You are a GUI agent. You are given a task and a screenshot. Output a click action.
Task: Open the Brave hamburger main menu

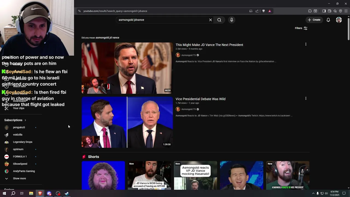pos(346,11)
